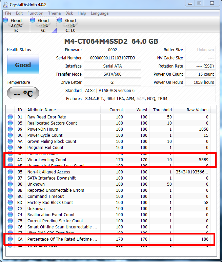Click the Current column header
The height and width of the screenshot is (262, 222).
pos(113,110)
